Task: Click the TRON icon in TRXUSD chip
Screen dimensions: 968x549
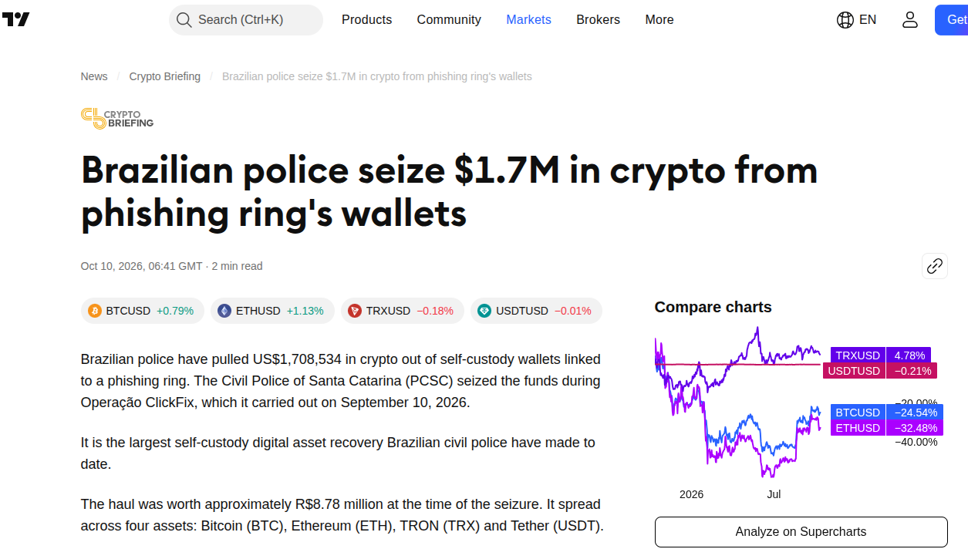Action: [x=355, y=311]
